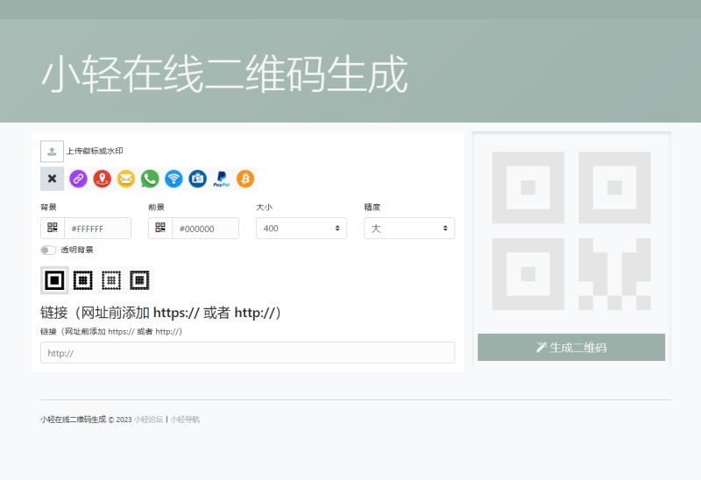Click the #FFFFFF background color field
This screenshot has height=480, width=701.
(98, 228)
